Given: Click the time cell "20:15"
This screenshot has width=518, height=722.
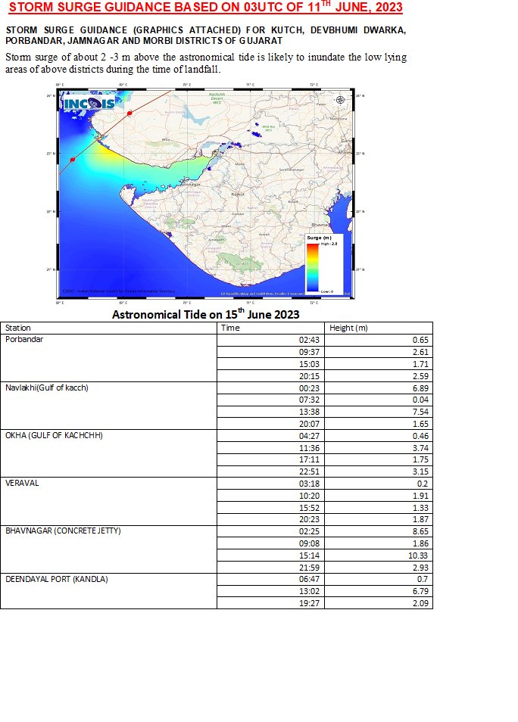Looking at the screenshot, I should [x=270, y=375].
